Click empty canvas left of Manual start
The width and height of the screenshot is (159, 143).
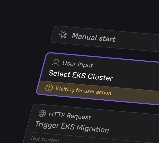(25, 33)
